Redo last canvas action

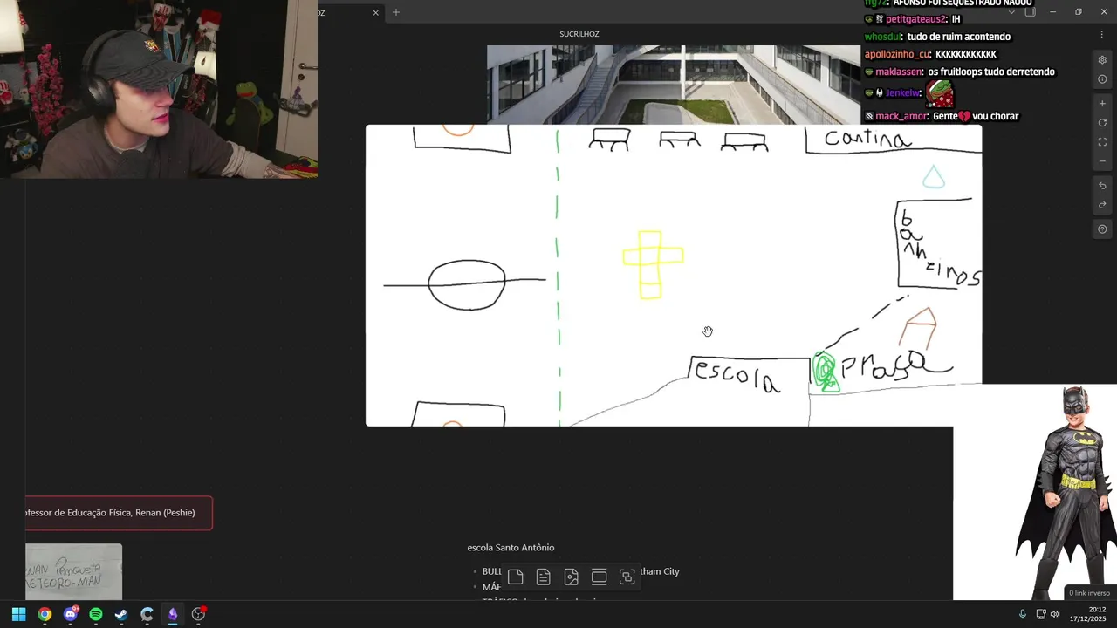coord(1102,205)
